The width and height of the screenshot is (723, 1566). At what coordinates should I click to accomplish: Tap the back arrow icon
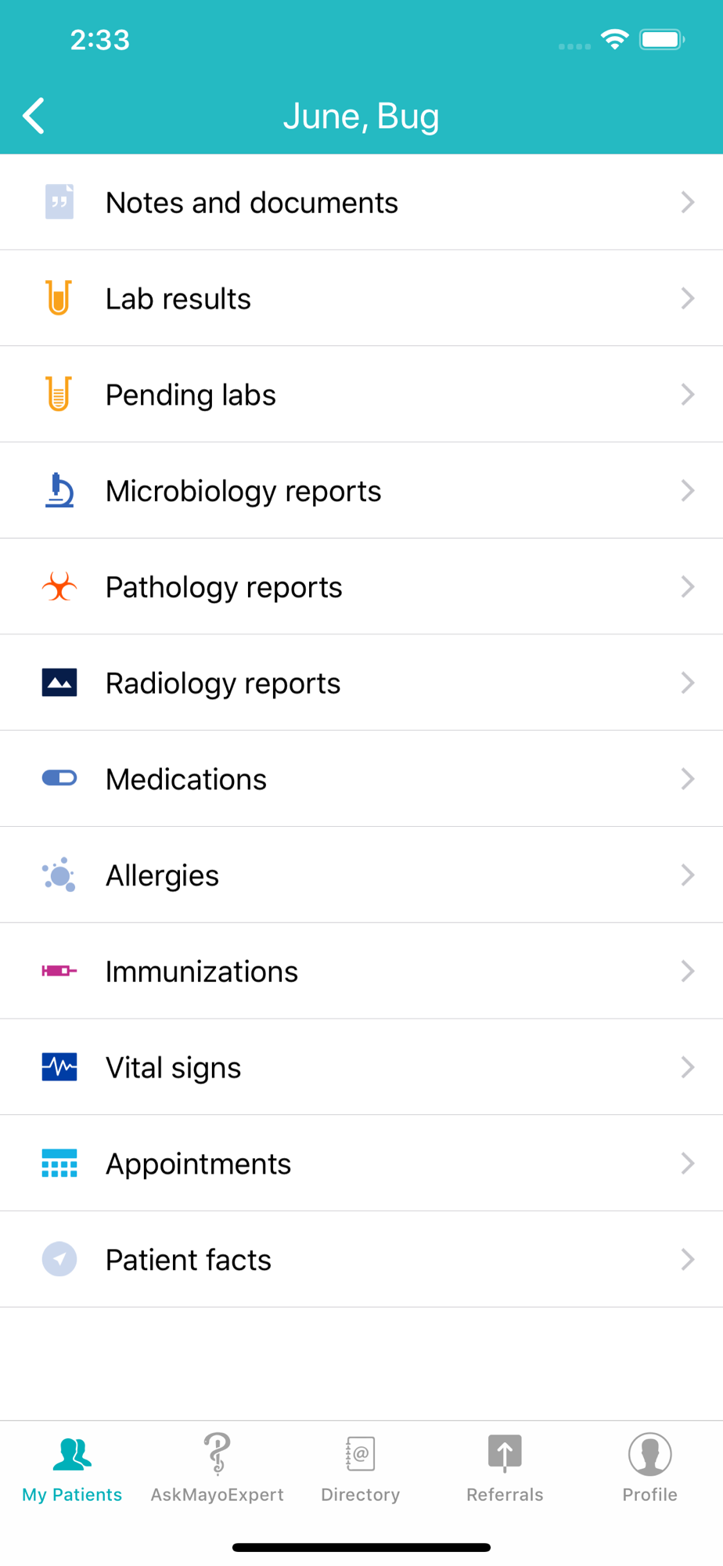[x=34, y=117]
